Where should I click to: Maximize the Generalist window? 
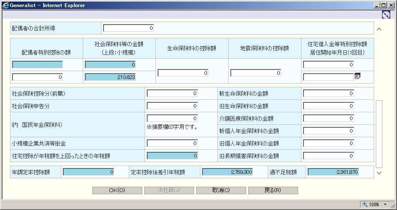pos(384,5)
